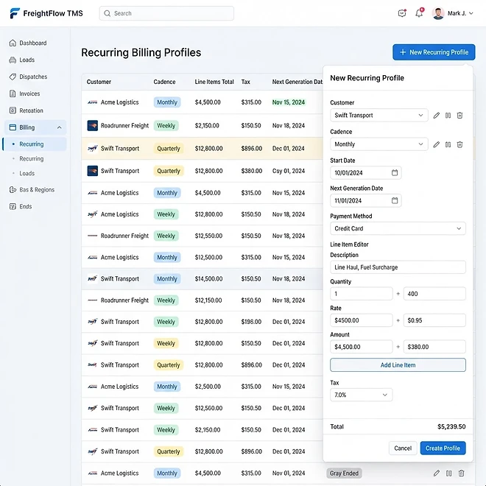
Task: Click Roadrunner Freight name in $12,550.00 row
Action: (124, 236)
